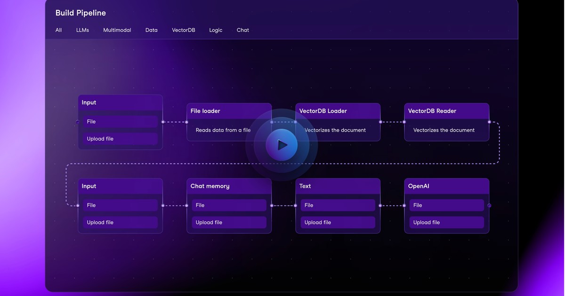Go to the Data tab
This screenshot has height=296, width=565.
(x=152, y=30)
